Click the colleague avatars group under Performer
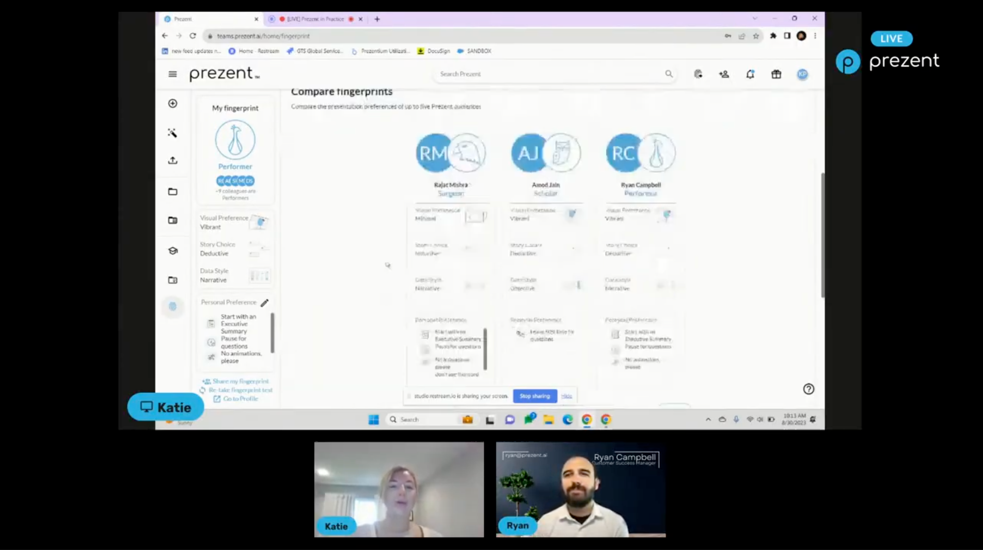The height and width of the screenshot is (550, 983). [235, 181]
